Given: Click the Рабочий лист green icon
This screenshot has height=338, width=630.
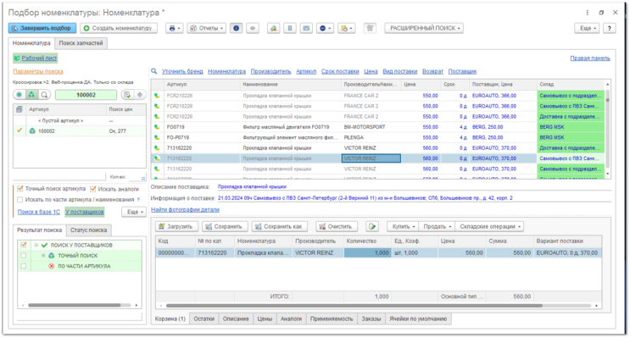Looking at the screenshot, I should tap(17, 58).
